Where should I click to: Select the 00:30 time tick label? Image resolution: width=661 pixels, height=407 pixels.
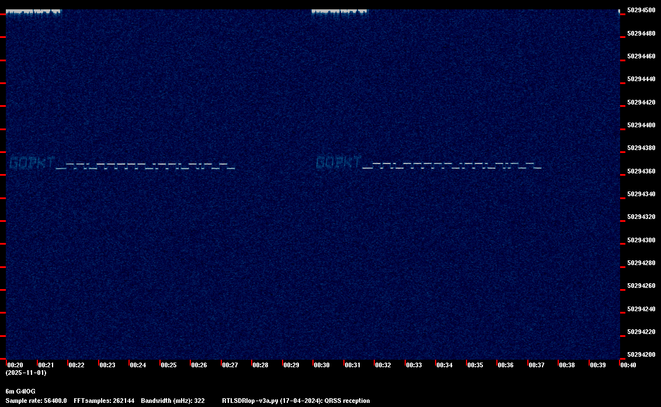(x=322, y=365)
